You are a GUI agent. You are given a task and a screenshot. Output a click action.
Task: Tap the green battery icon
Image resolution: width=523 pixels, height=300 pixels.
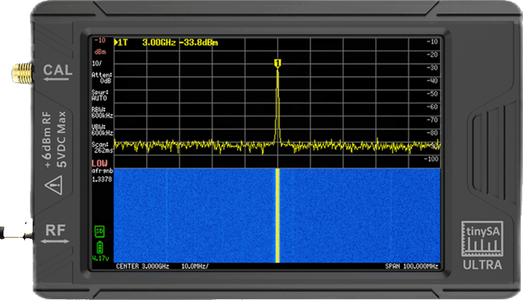[x=99, y=248]
